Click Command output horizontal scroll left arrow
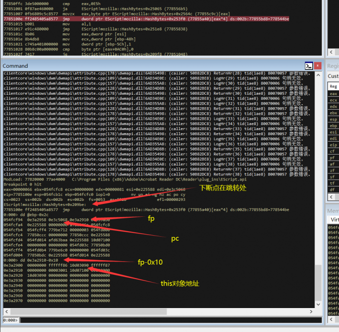The height and width of the screenshot is (332, 339). tap(6, 312)
